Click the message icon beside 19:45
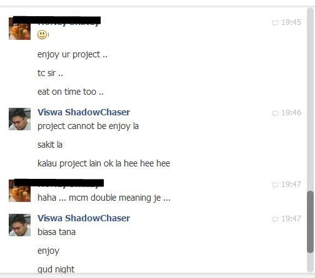The height and width of the screenshot is (278, 315). click(275, 22)
